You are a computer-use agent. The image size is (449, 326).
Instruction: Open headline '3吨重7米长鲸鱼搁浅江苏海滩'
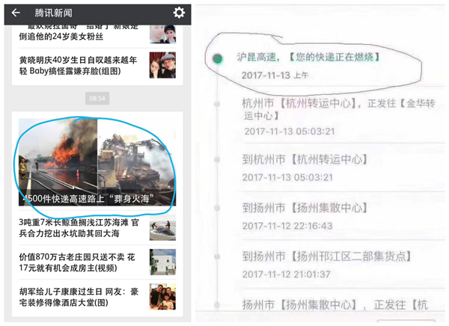pyautogui.click(x=79, y=228)
